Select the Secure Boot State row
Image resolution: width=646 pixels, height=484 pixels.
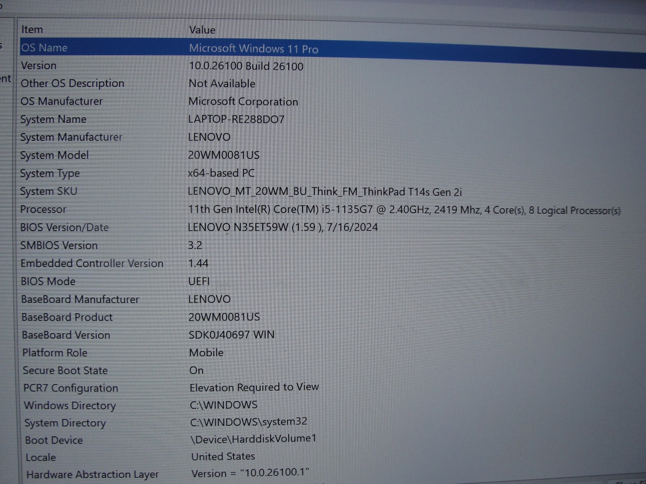point(65,371)
